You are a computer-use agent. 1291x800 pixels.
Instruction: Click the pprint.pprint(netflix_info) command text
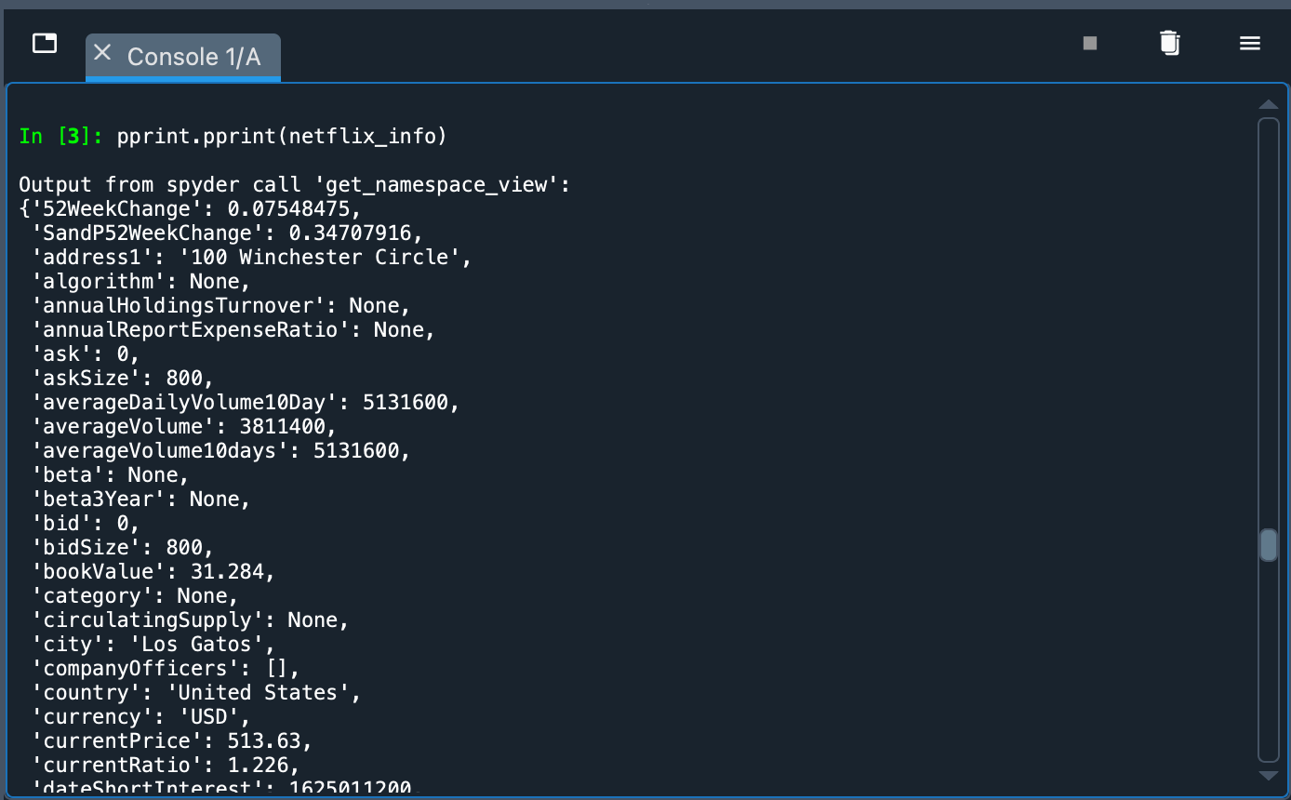coord(279,136)
